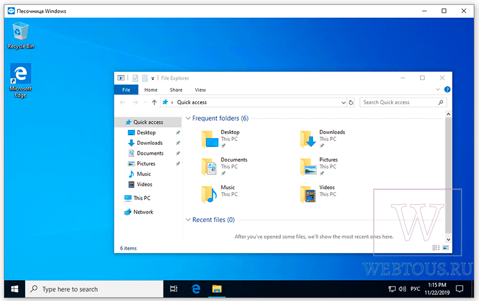Collapse Frequent folders section
Viewport: 479px width, 301px height.
coord(188,118)
